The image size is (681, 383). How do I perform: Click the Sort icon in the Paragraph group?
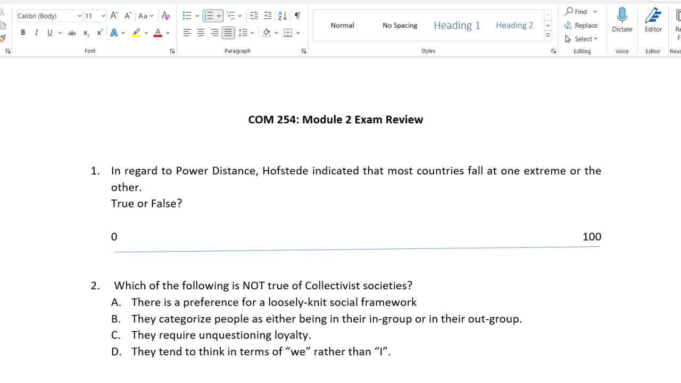[x=282, y=16]
